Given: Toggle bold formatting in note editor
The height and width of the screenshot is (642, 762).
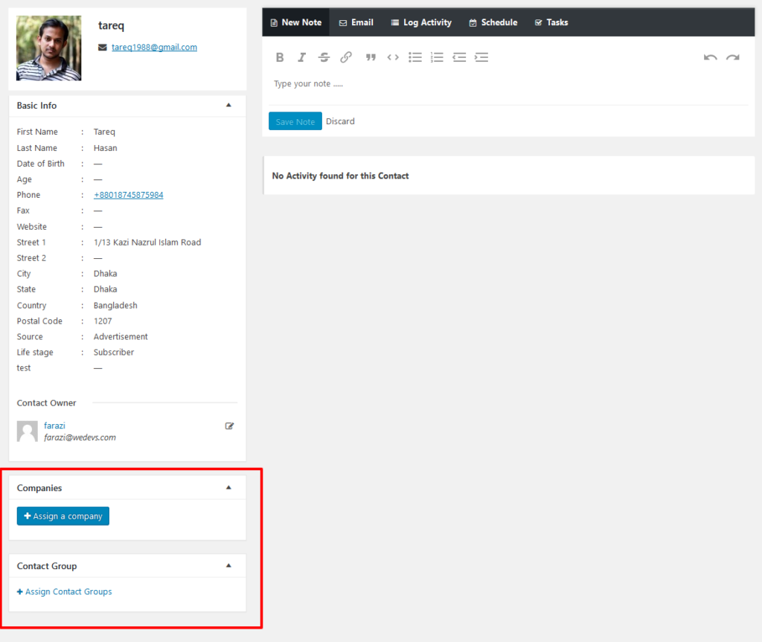Looking at the screenshot, I should pos(280,57).
